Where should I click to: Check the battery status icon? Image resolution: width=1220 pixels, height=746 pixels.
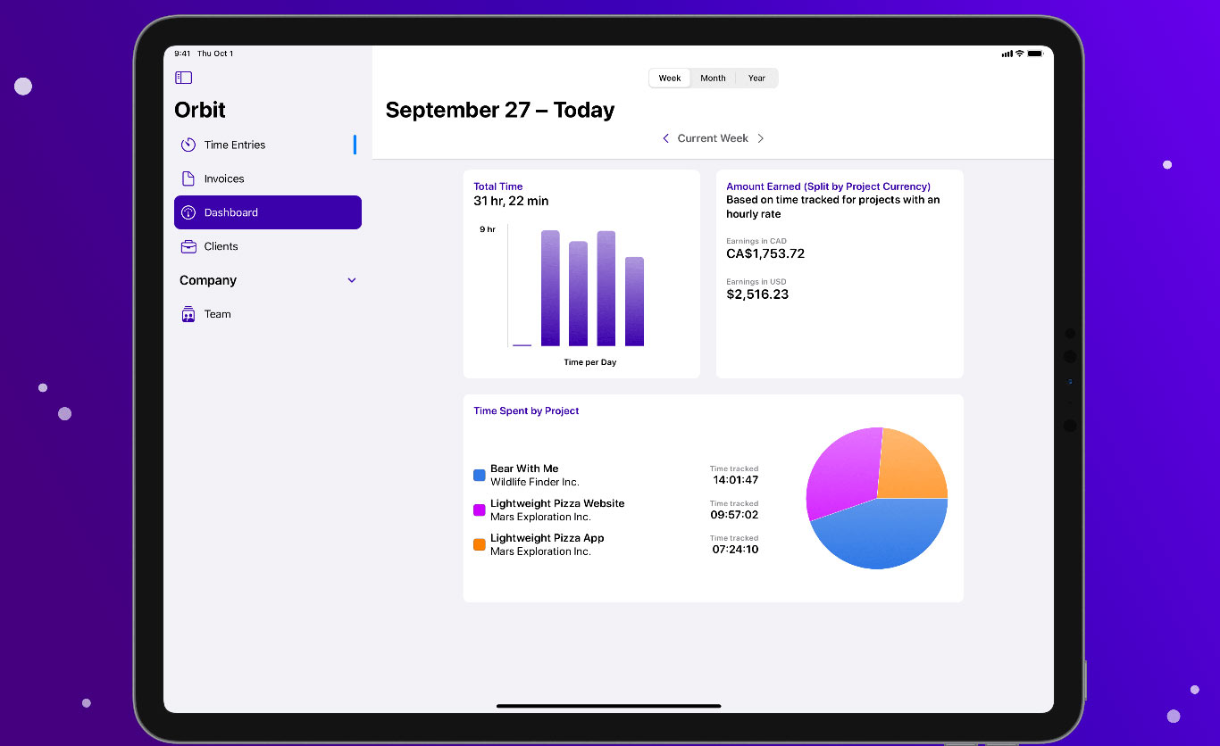click(x=1035, y=54)
